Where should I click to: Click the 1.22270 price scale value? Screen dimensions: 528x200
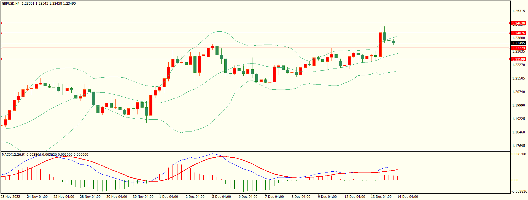point(518,65)
